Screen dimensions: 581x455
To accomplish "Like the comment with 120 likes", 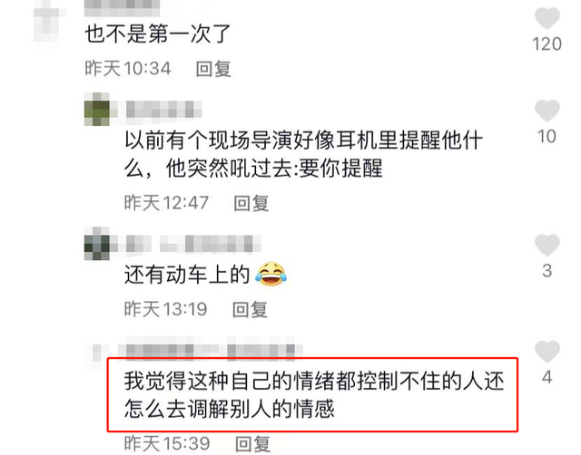I will (x=547, y=18).
